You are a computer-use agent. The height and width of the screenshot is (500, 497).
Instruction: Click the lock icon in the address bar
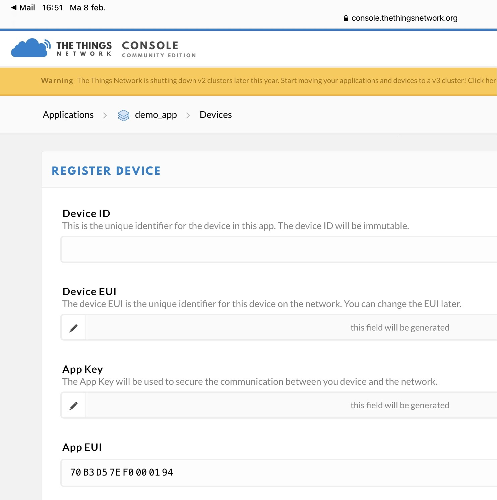click(x=346, y=18)
